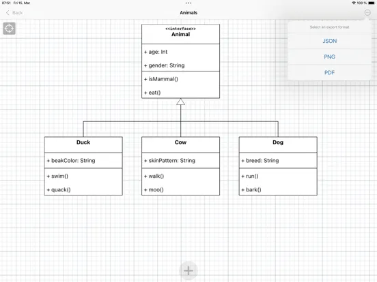The width and height of the screenshot is (377, 282).
Task: Click the '+ beakColor: String' attribute
Action: [x=71, y=161]
